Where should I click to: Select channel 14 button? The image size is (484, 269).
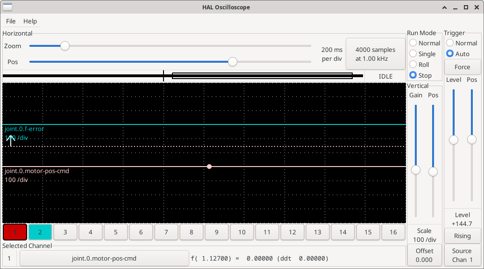click(343, 232)
